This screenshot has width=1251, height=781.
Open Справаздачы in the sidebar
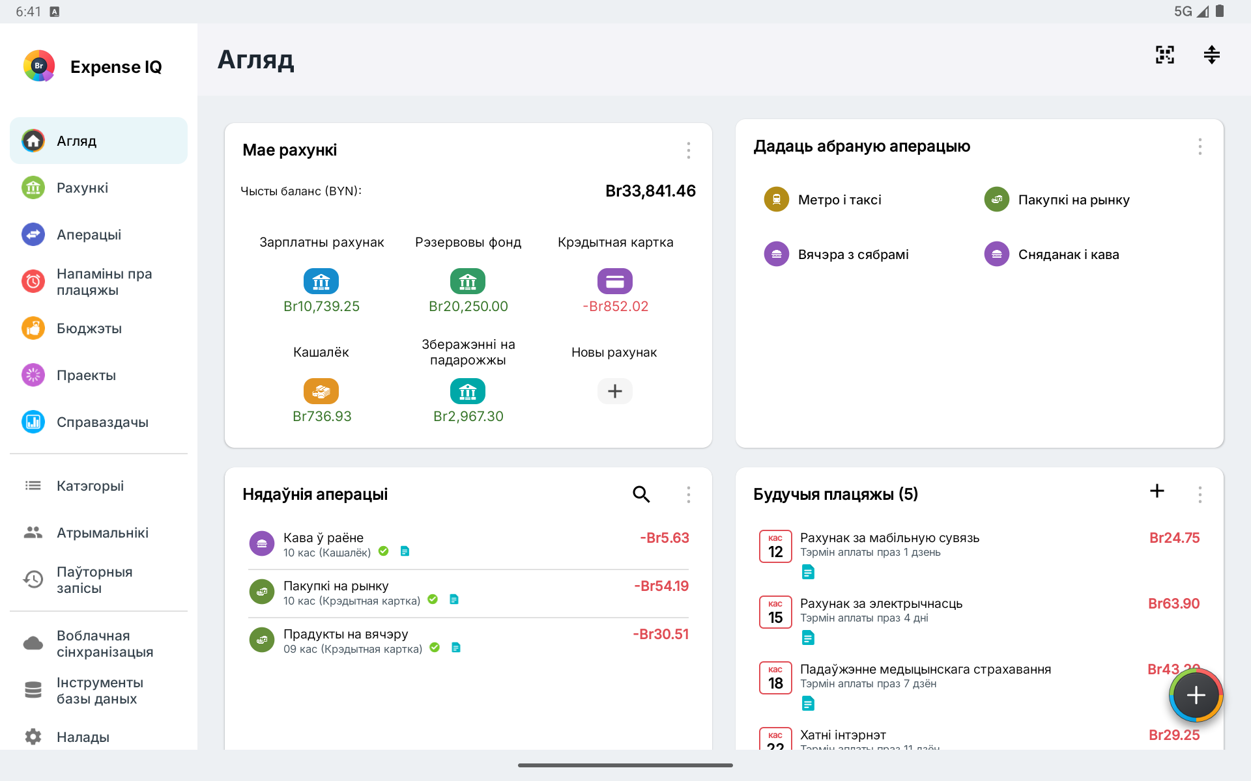98,422
